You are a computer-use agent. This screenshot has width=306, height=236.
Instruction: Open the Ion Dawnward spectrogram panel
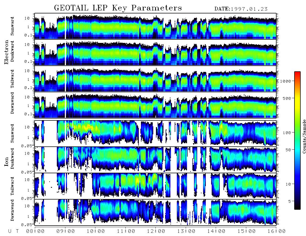pyautogui.click(x=155, y=212)
